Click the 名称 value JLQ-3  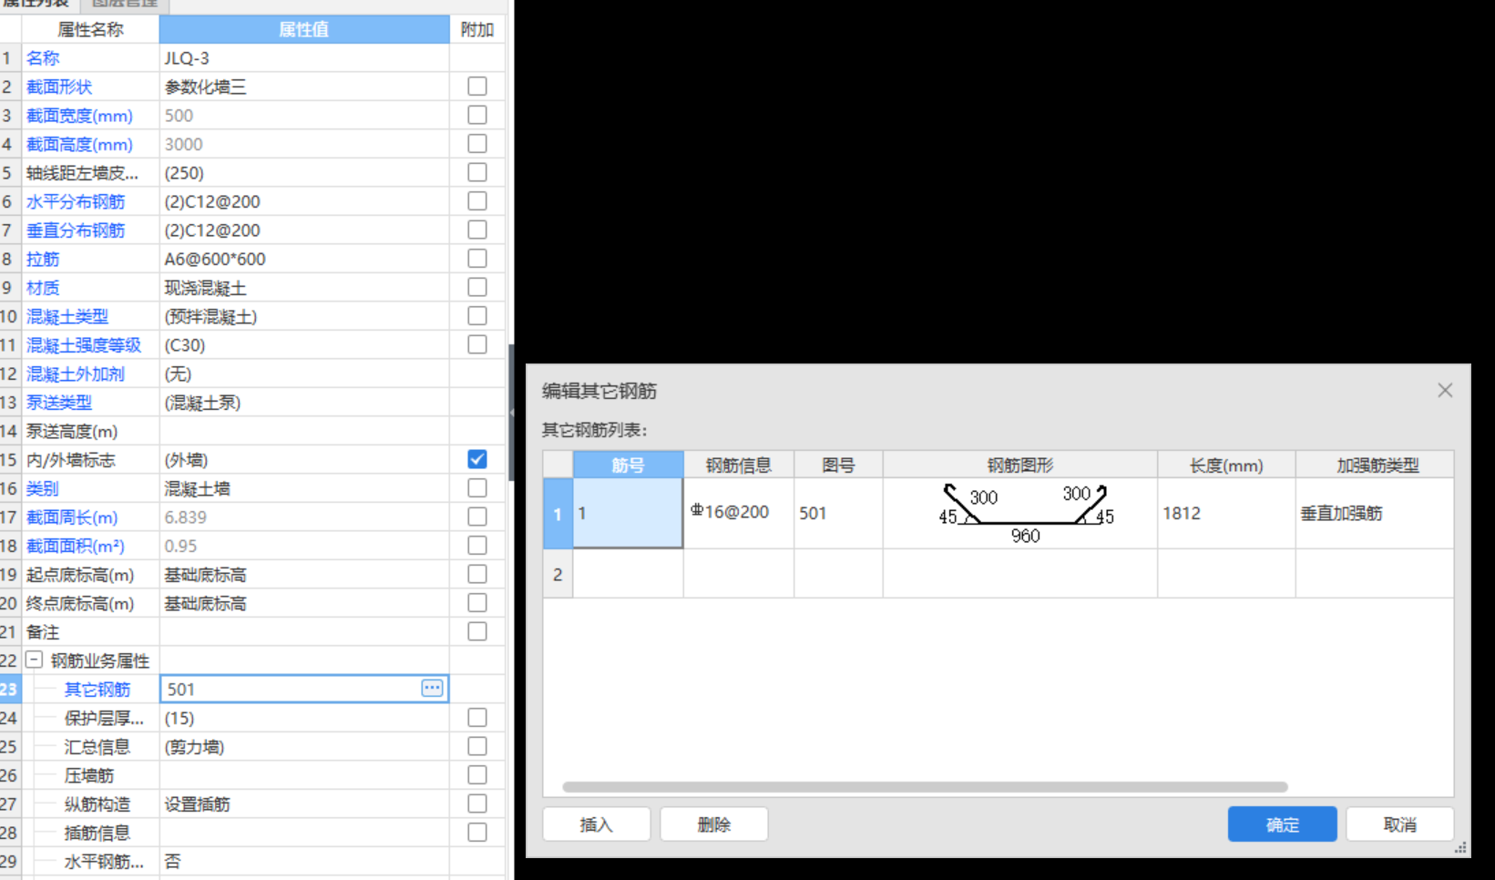304,57
